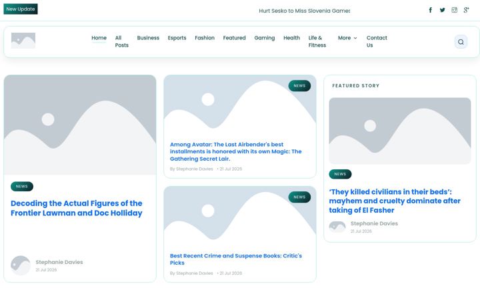The height and width of the screenshot is (300, 480).
Task: Open the Business category
Action: click(x=148, y=38)
